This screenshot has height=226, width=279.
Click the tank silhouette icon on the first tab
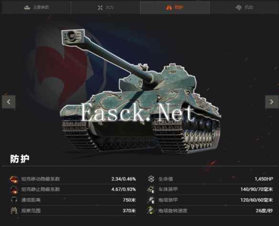coord(27,8)
